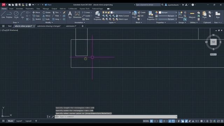Toggle lineweight display in status bar
Image resolution: width=224 pixels, height=126 pixels.
click(179, 121)
